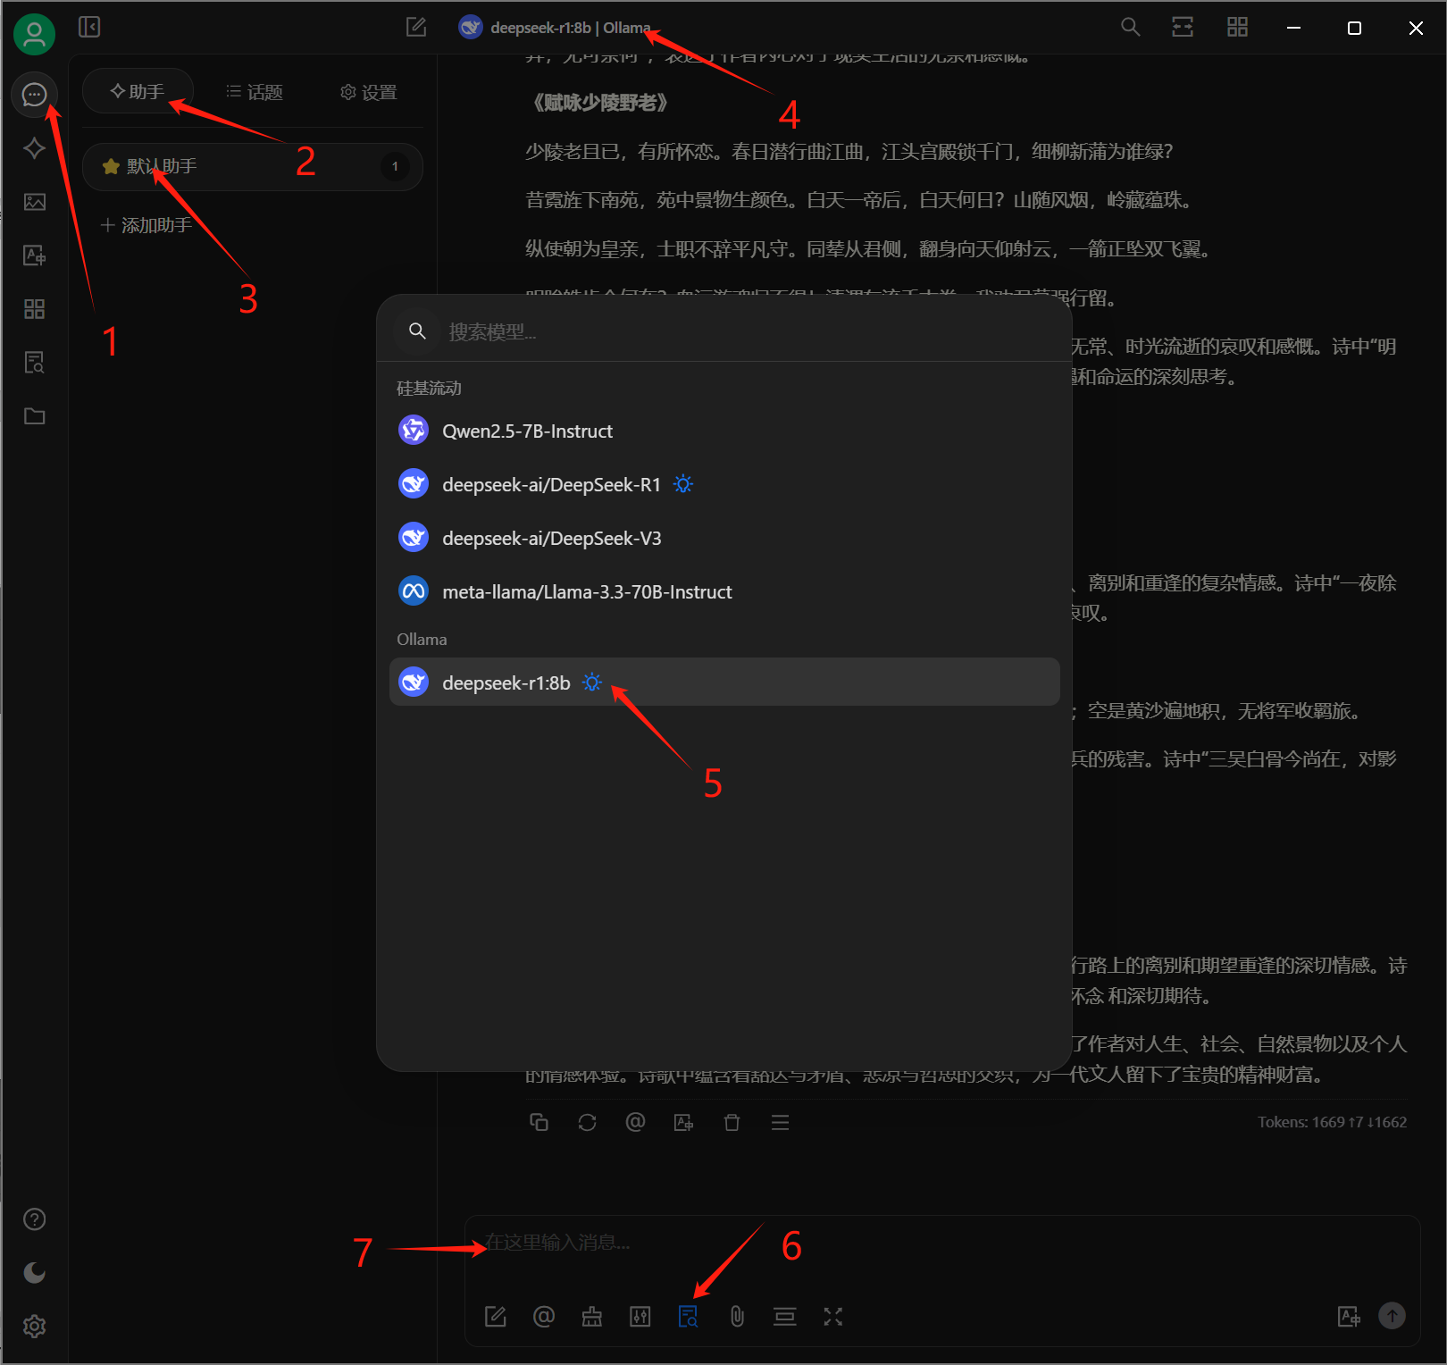
Task: Open the agents sparkle icon in sidebar
Action: pyautogui.click(x=34, y=148)
